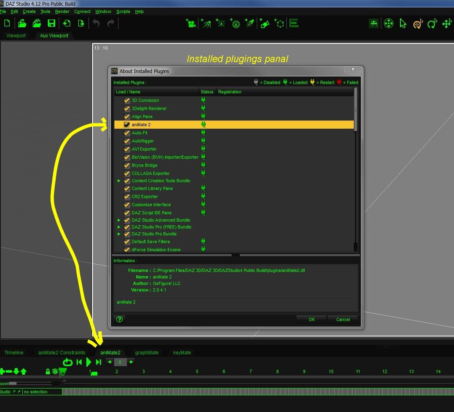Switch to the keyMate tab

(182, 353)
